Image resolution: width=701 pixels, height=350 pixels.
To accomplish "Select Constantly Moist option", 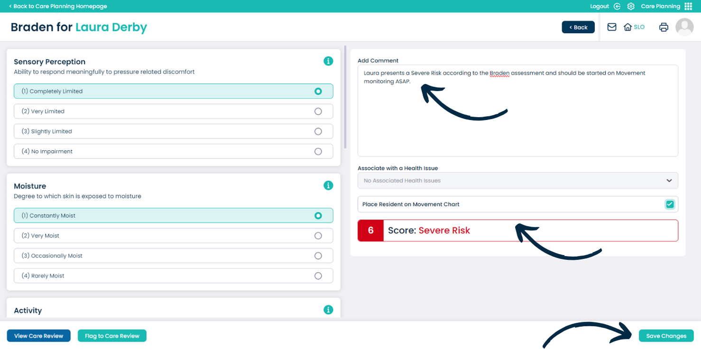I will click(174, 215).
